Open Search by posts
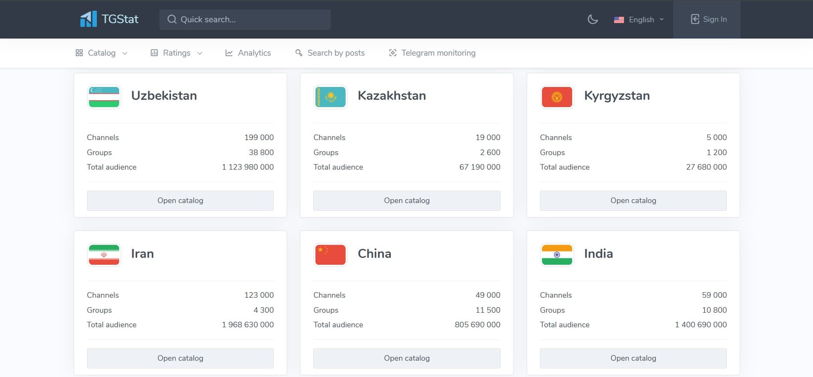The height and width of the screenshot is (377, 813). coord(330,53)
